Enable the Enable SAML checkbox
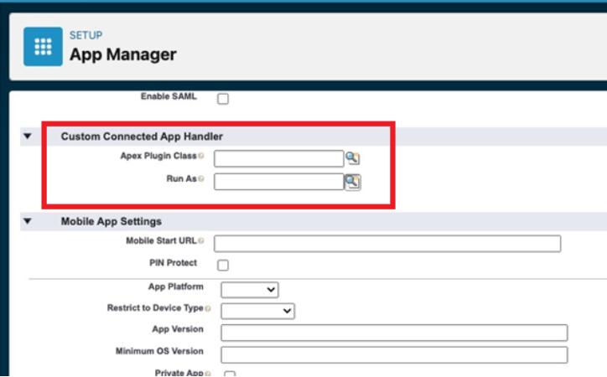 pos(223,99)
